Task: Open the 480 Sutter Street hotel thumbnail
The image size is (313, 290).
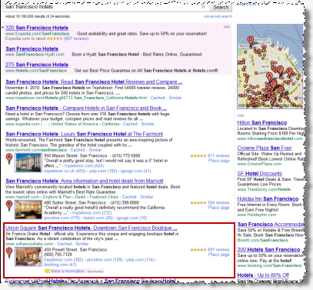Action: 28,209
